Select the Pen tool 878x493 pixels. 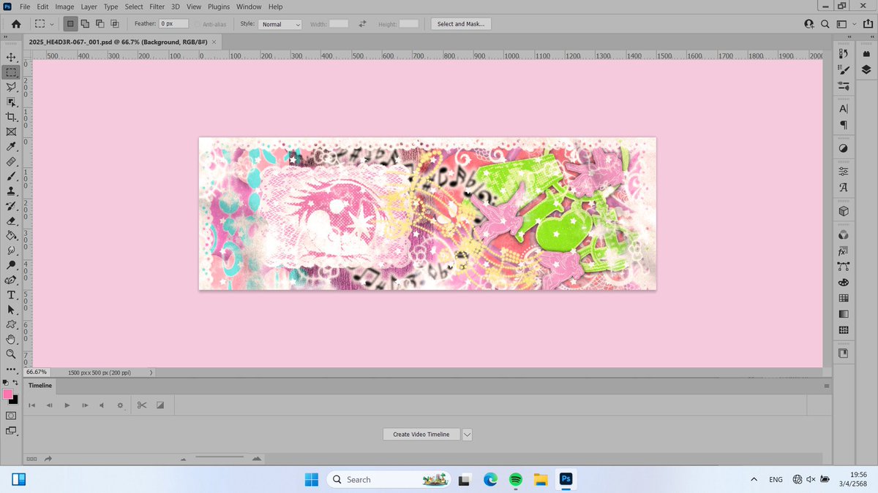[x=12, y=280]
